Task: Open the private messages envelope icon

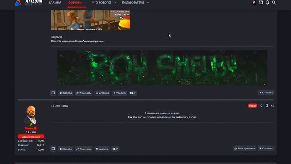Action: click(261, 2)
